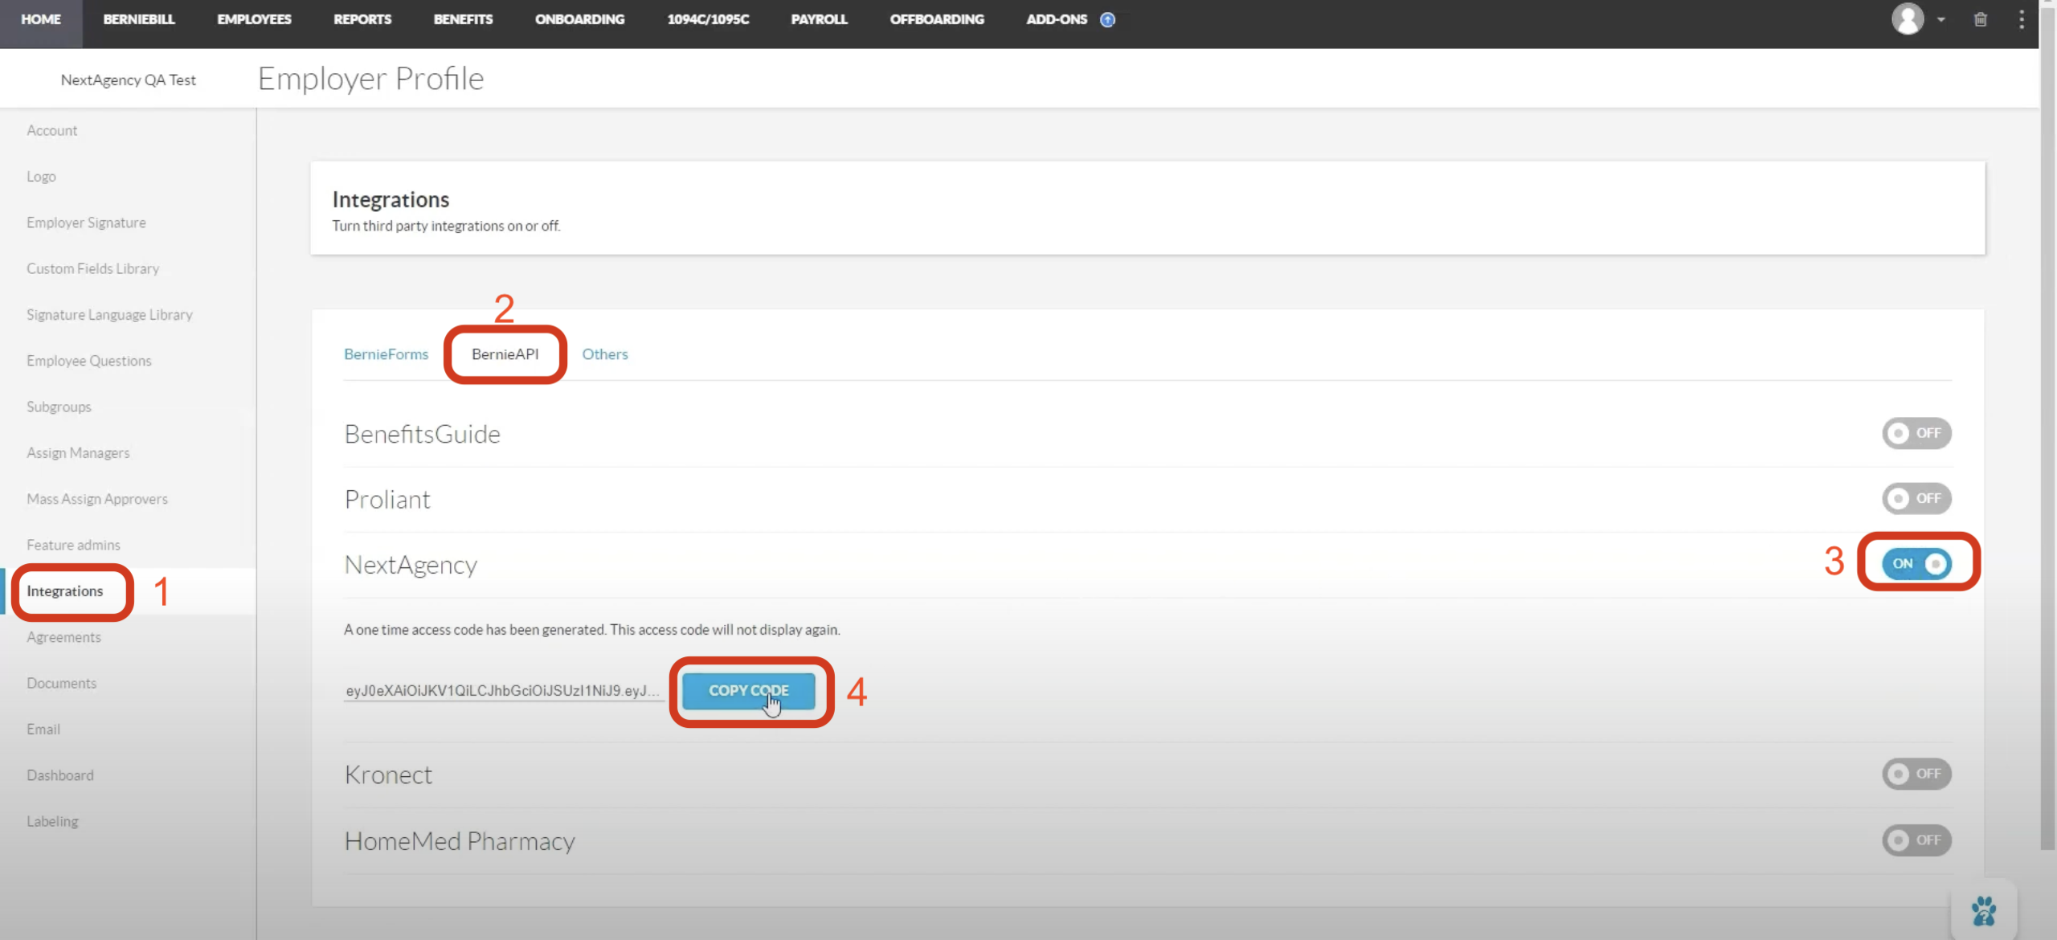Open Signature Language Library in sidebar
Image resolution: width=2057 pixels, height=940 pixels.
click(x=110, y=315)
